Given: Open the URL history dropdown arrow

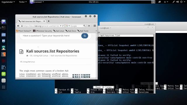Looking at the screenshot, I should 61,26.
